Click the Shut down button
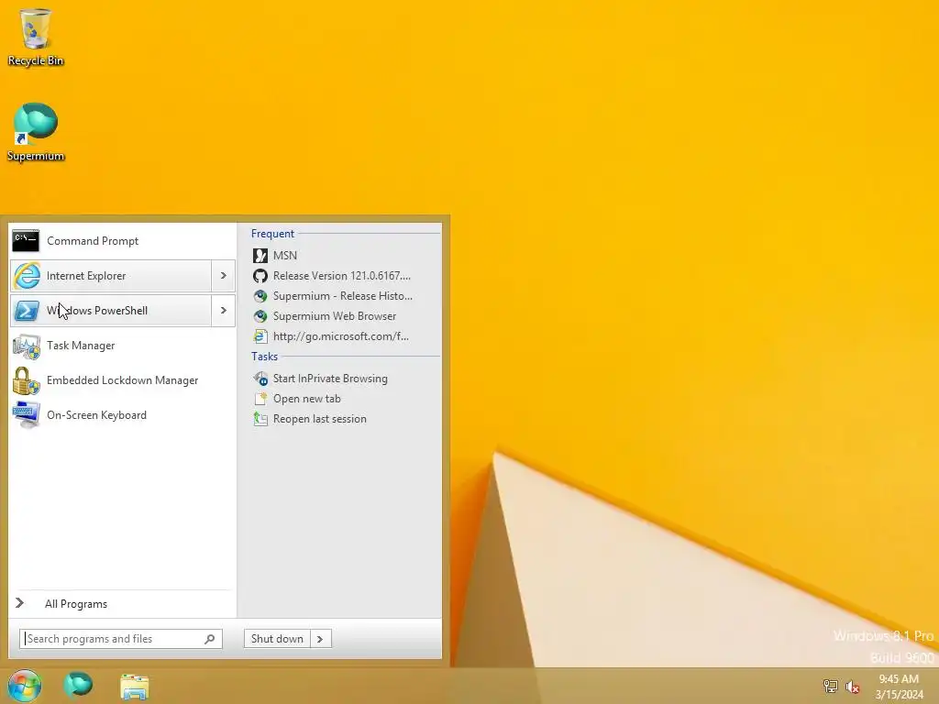 click(277, 639)
